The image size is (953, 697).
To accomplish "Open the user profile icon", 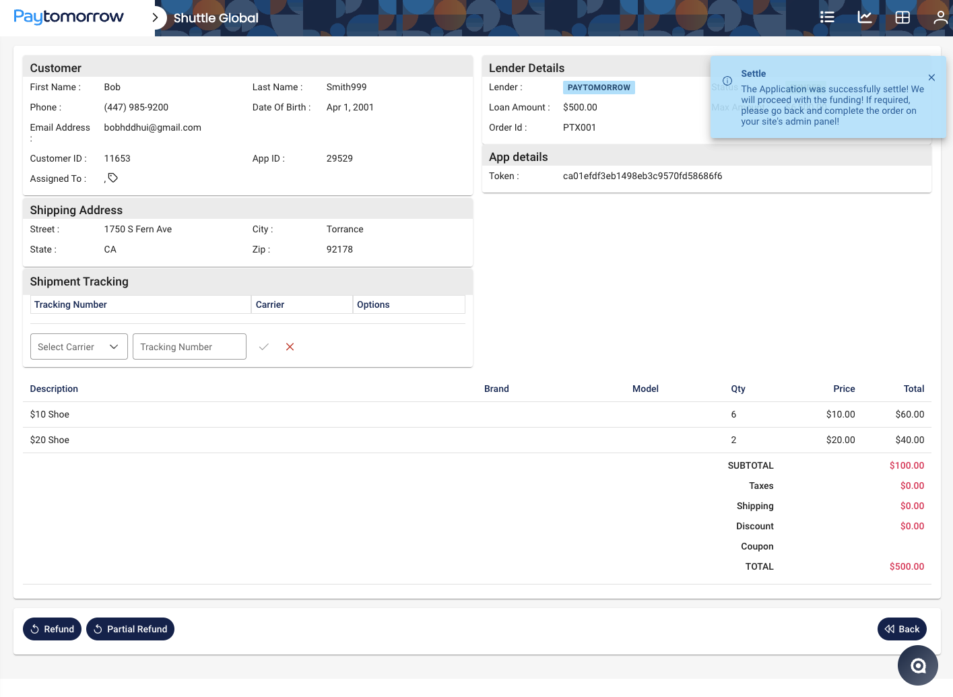I will (x=940, y=18).
